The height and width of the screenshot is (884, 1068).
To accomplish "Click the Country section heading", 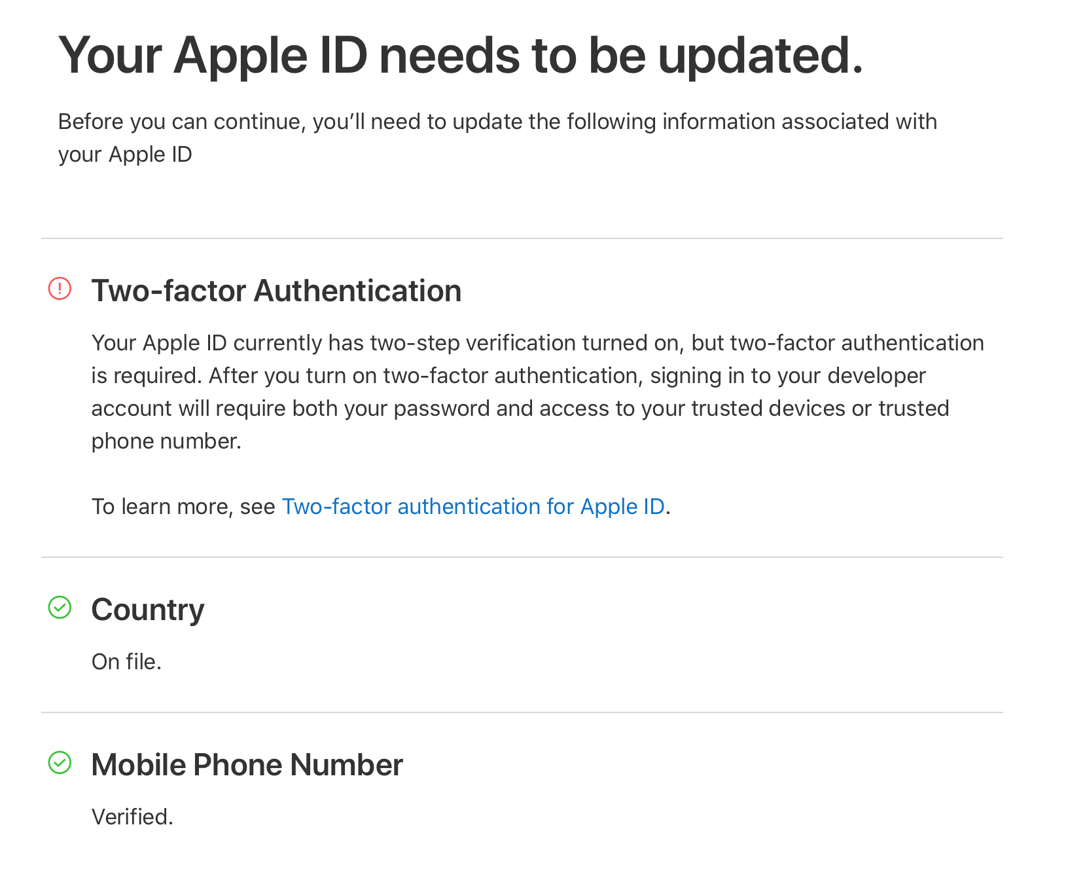I will click(x=148, y=610).
